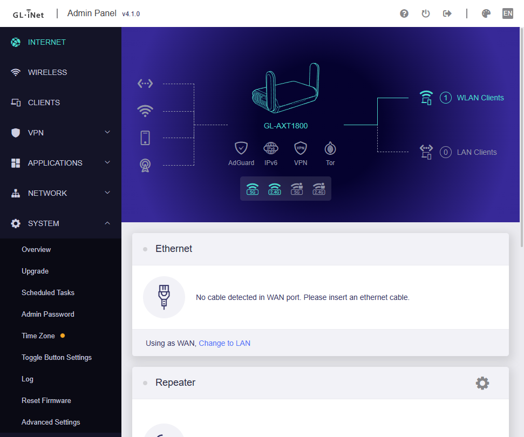Click the AdGuard shield icon
524x437 pixels.
[241, 148]
